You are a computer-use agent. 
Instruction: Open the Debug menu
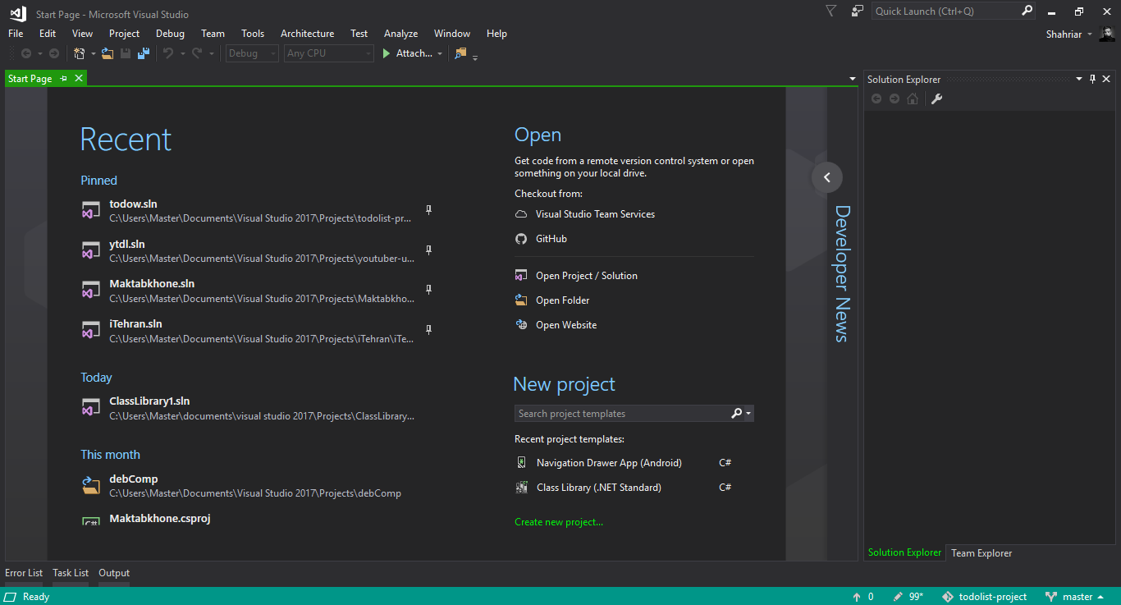[170, 34]
